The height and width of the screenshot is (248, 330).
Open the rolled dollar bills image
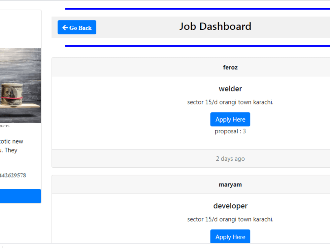[x=20, y=85]
